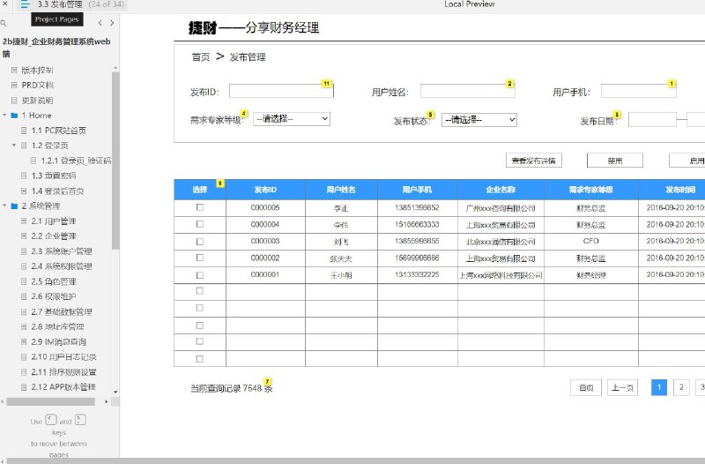The width and height of the screenshot is (705, 464).
Task: Click the 禁用 button
Action: point(614,161)
